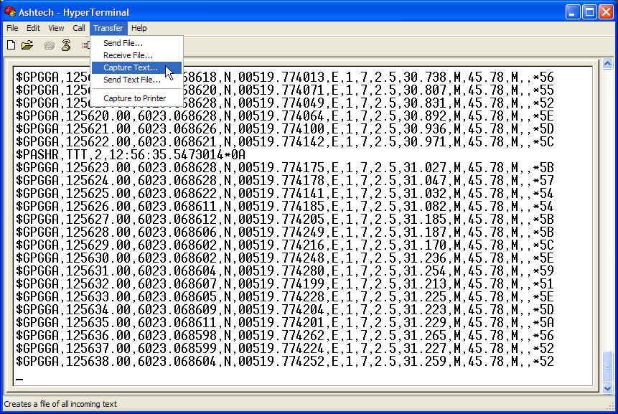Click the Disconnect toolbar icon

[66, 45]
